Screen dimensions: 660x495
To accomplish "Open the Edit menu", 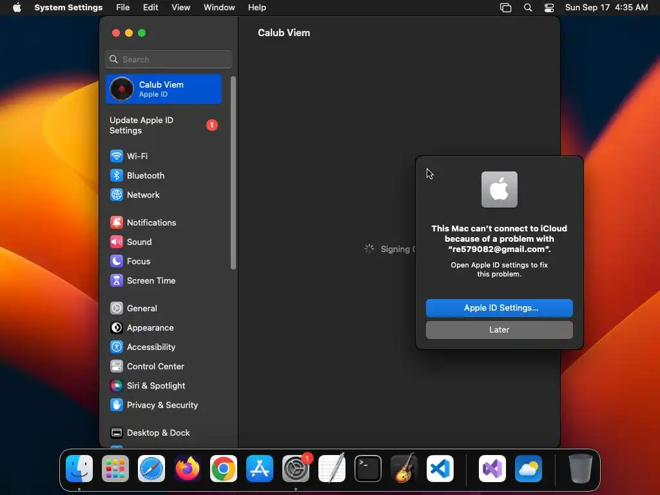I will point(150,8).
